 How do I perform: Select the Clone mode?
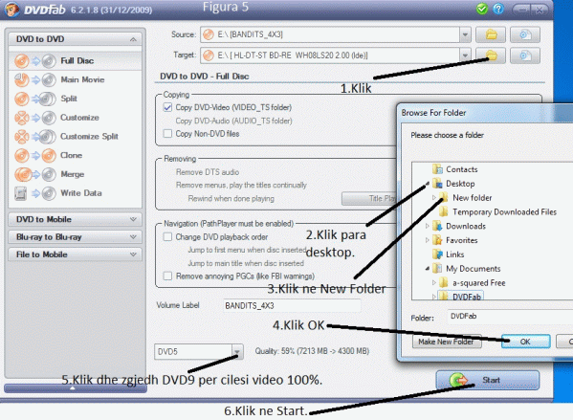tap(75, 155)
